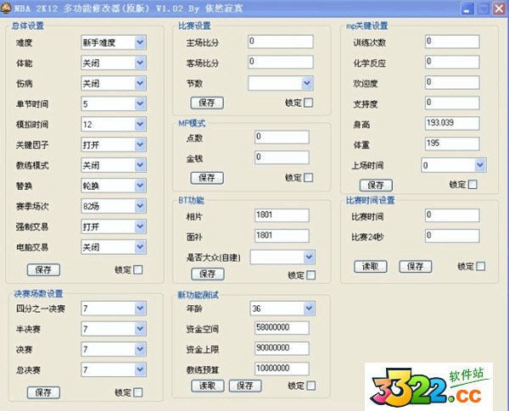Click 读取 in 新功能测试
This screenshot has width=509, height=411.
point(208,386)
